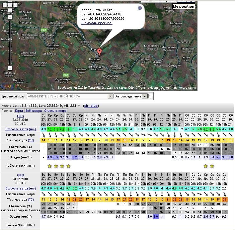Switch to the Карта tab
235x230 pixels.
[19, 110]
